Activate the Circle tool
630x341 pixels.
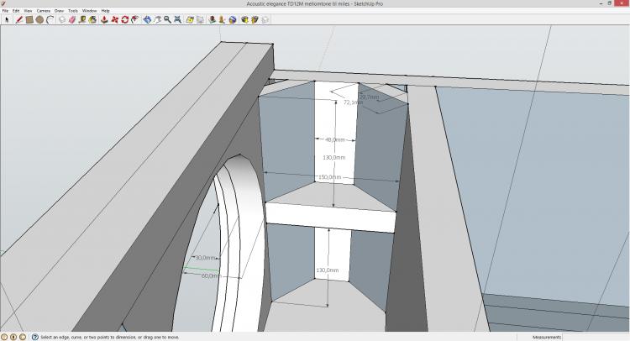(39, 19)
